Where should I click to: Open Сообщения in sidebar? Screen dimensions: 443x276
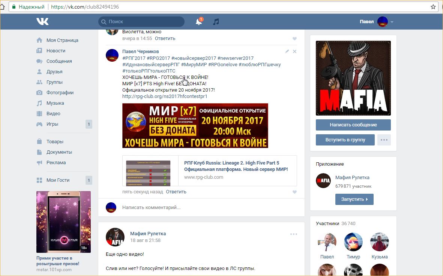59,61
